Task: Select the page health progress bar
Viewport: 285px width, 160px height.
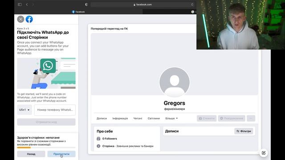Action: (x=46, y=148)
